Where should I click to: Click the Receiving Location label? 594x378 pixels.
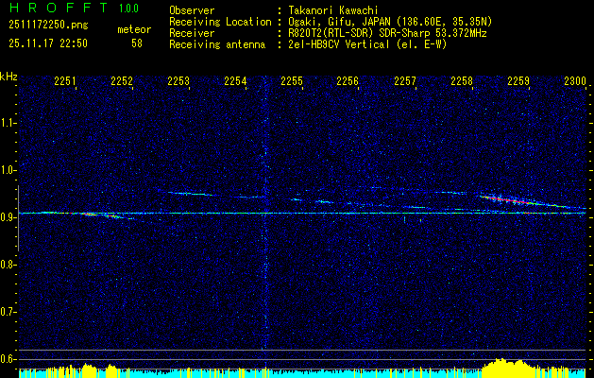pyautogui.click(x=220, y=22)
